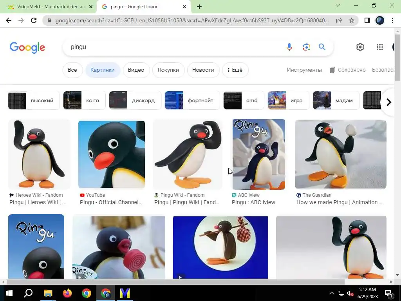Open the notification center icon
The height and width of the screenshot is (301, 401).
pyautogui.click(x=388, y=294)
